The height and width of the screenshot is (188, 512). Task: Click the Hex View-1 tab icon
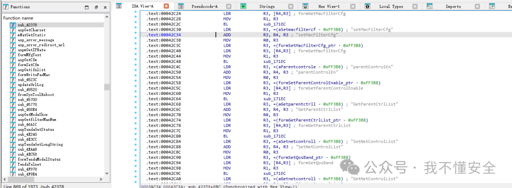tap(305, 6)
